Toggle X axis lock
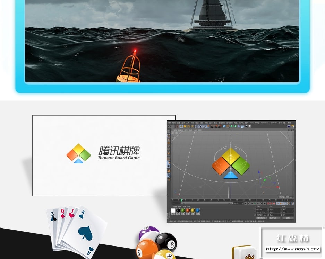The image size is (325, 259). point(197,126)
